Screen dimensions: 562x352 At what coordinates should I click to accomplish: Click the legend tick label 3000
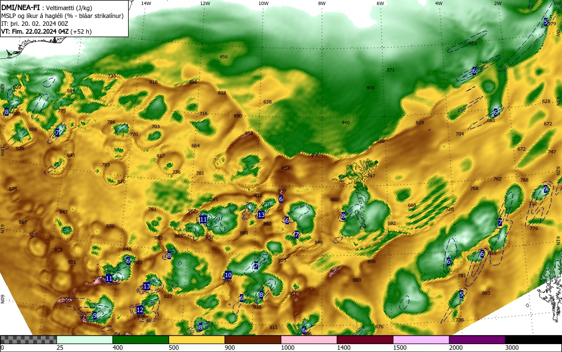(512, 348)
